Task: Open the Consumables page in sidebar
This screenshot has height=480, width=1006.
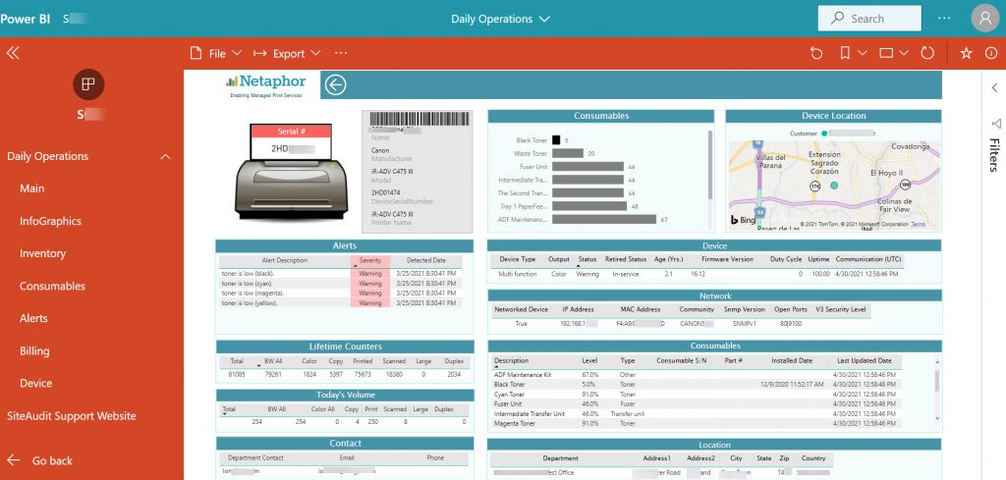Action: (52, 286)
